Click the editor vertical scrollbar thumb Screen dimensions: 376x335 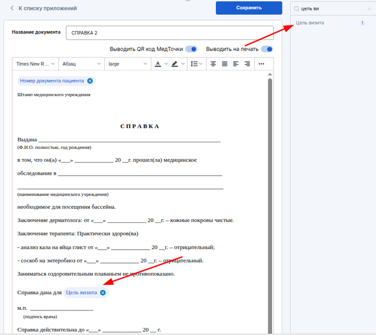pos(270,205)
